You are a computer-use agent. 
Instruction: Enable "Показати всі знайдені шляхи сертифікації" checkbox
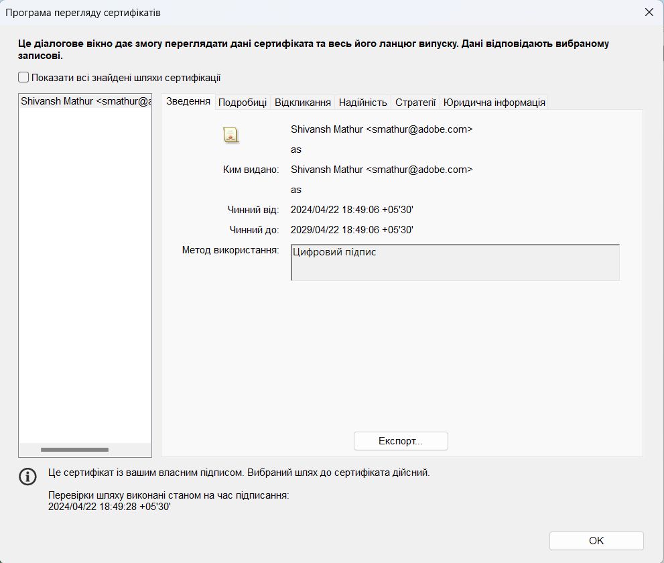click(x=23, y=77)
